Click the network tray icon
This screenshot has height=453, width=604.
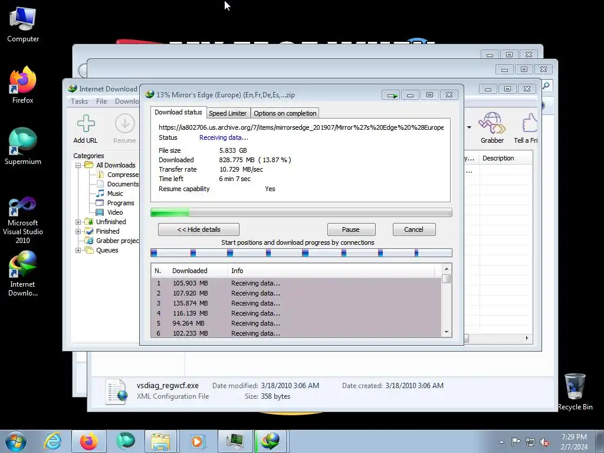pos(530,442)
